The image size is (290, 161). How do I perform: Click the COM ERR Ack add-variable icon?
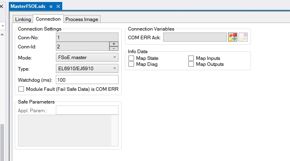point(233,37)
